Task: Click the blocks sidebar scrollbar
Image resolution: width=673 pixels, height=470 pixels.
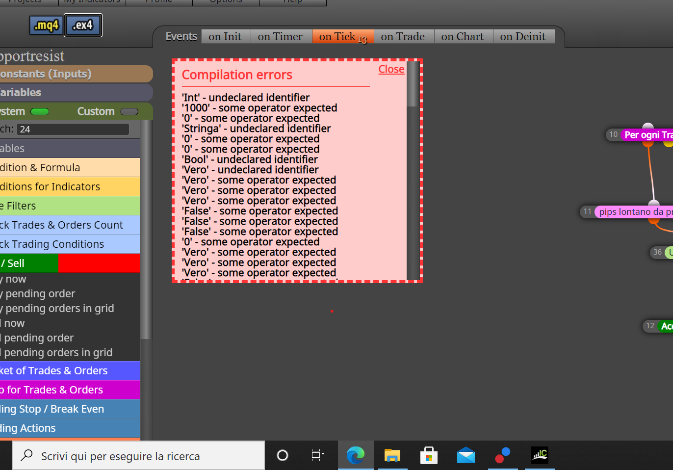Action: click(x=146, y=230)
